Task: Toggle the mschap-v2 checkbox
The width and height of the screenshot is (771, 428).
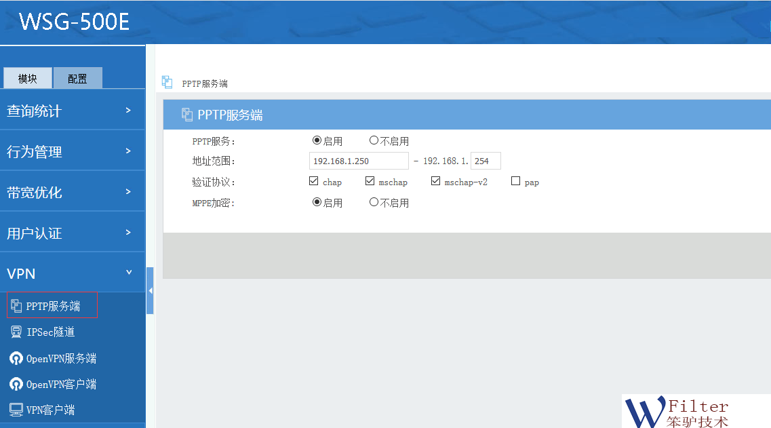Action: (x=436, y=181)
